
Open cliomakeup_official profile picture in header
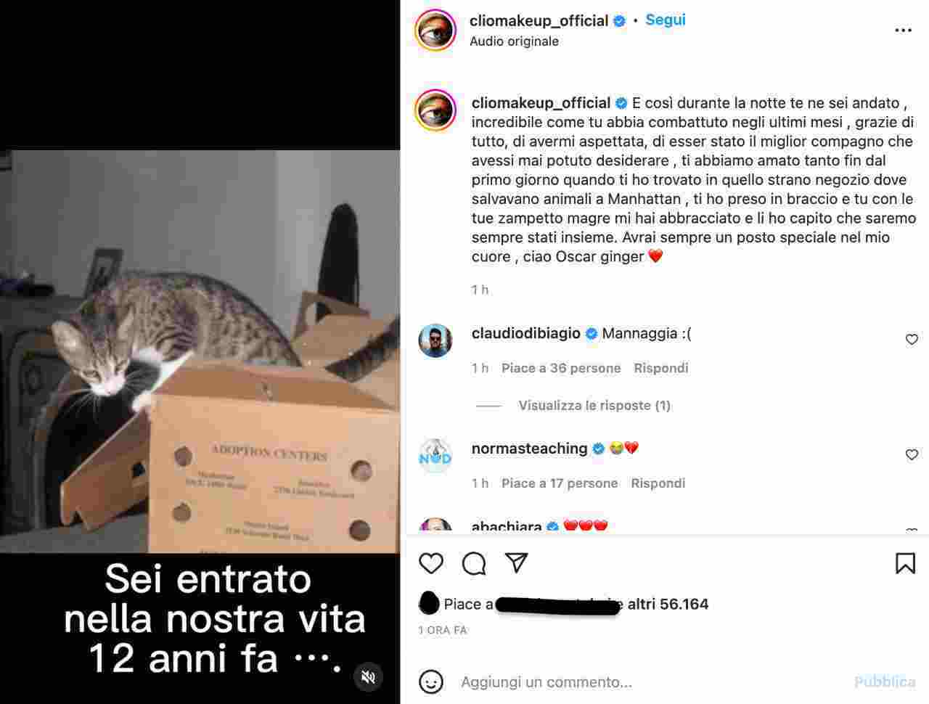point(435,30)
